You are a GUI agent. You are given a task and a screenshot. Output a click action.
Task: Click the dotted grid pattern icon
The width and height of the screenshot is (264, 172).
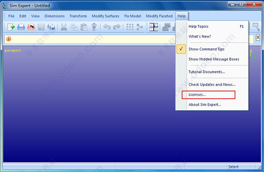(130, 27)
